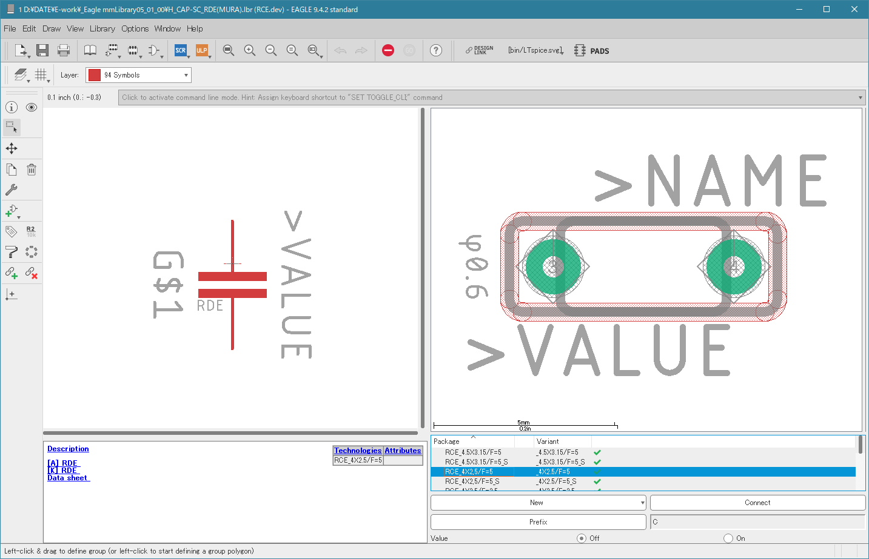Open the Options menu
This screenshot has height=559, width=869.
pos(135,28)
